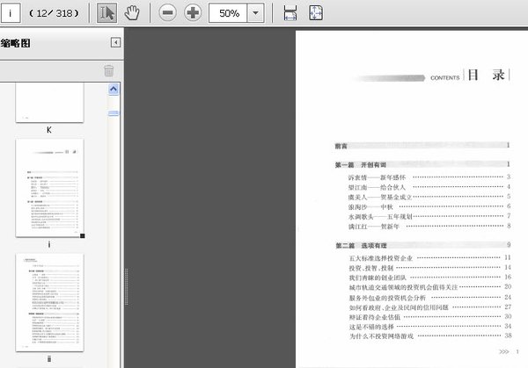
Task: Open the zoom percentage dropdown arrow
Action: tap(255, 14)
